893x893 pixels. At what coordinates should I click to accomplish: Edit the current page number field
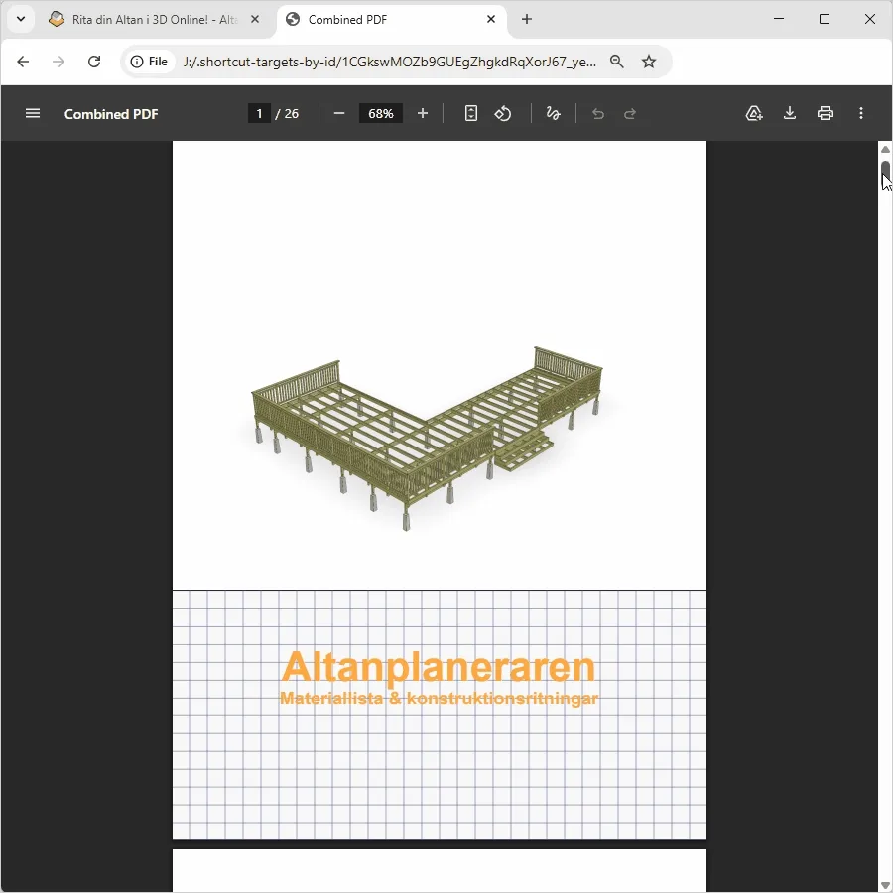tap(259, 113)
